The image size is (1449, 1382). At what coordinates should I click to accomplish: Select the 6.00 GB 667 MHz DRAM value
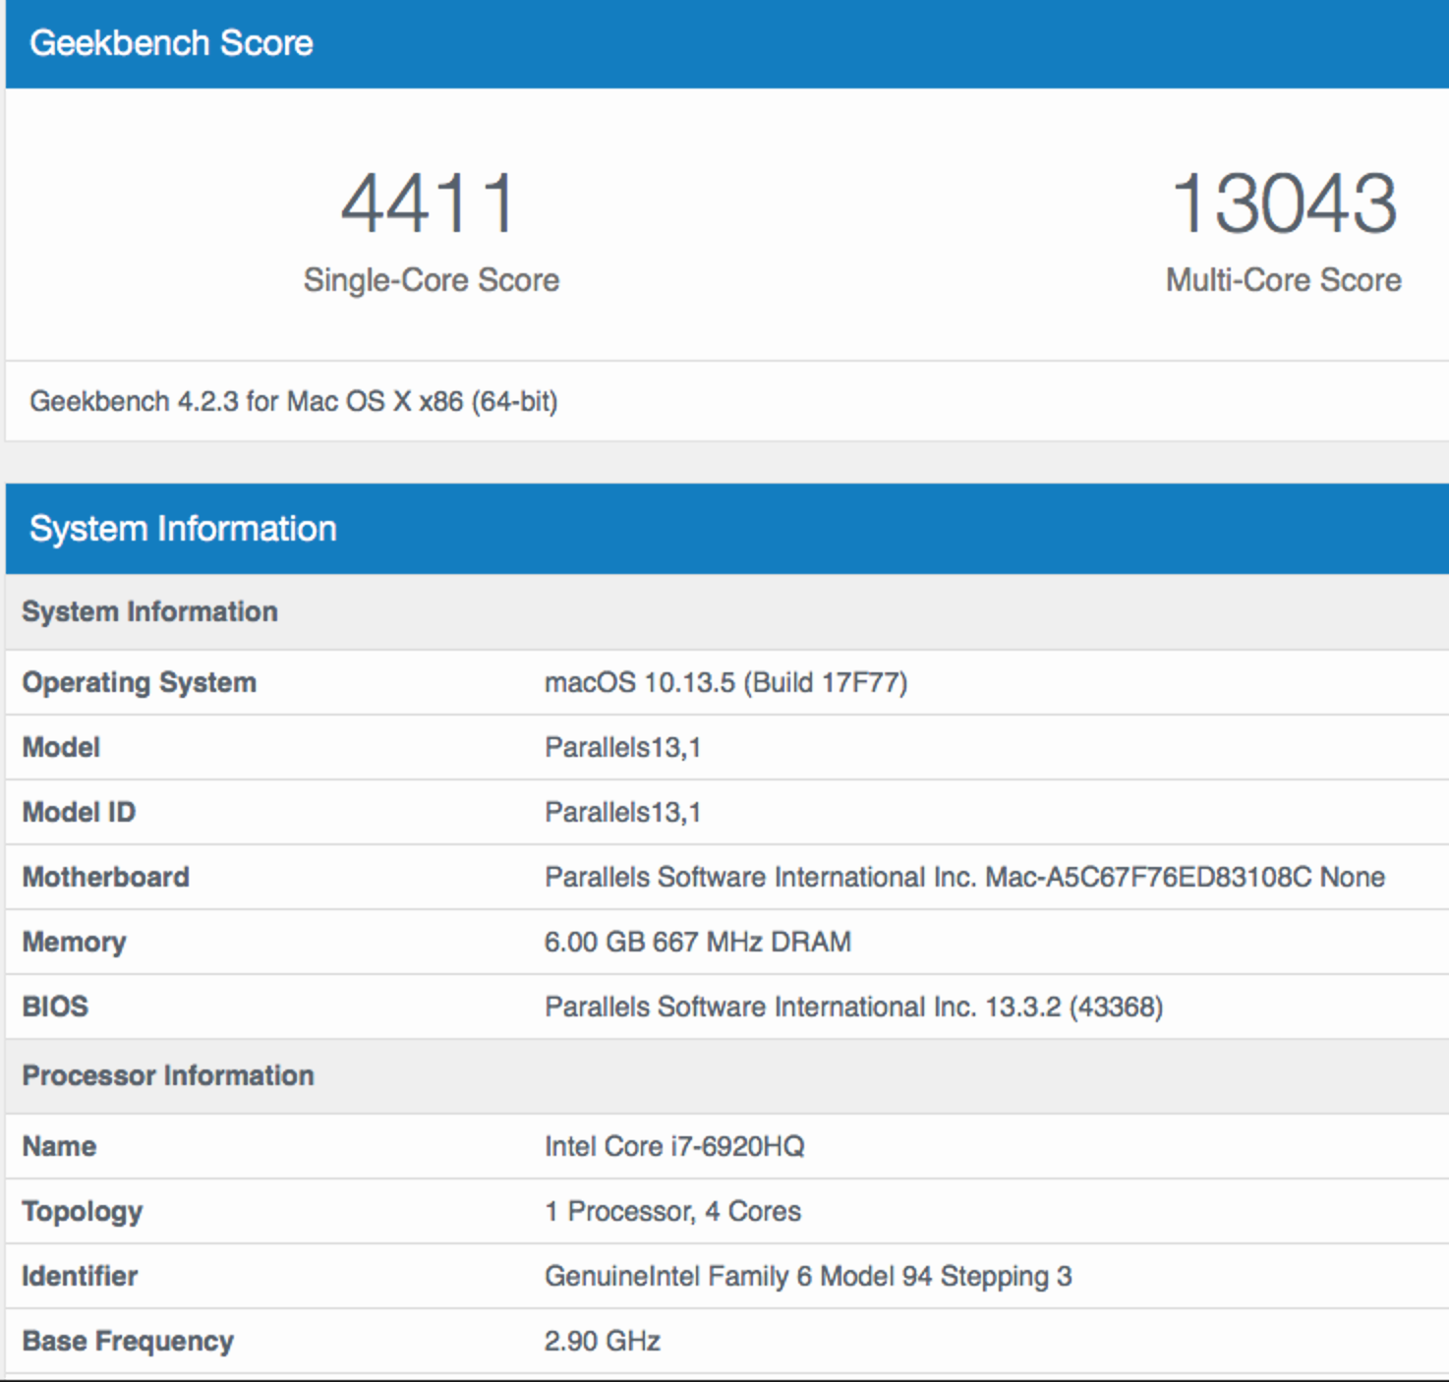697,942
